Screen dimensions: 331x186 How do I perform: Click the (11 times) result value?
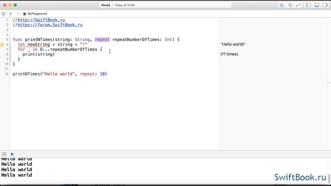coord(229,54)
